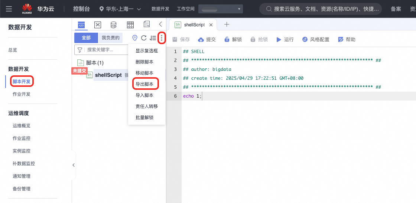Open the script development panel icon
The height and width of the screenshot is (203, 416).
point(81,25)
